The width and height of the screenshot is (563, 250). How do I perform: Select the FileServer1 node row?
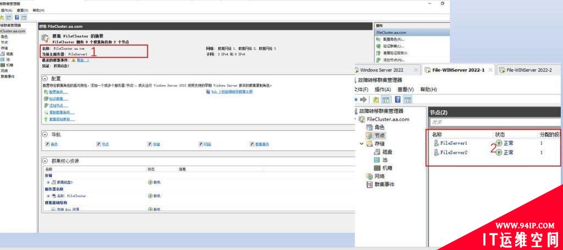pos(496,143)
